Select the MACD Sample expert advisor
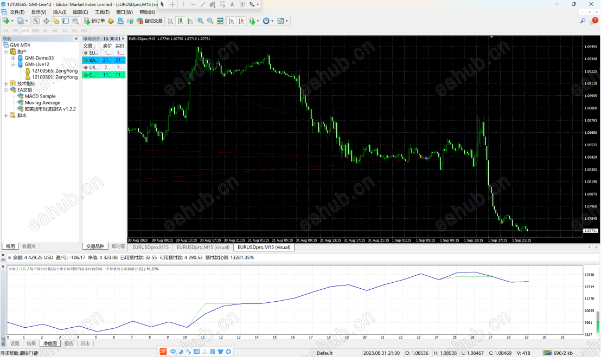Viewport: 601px width, 357px height. pyautogui.click(x=40, y=96)
